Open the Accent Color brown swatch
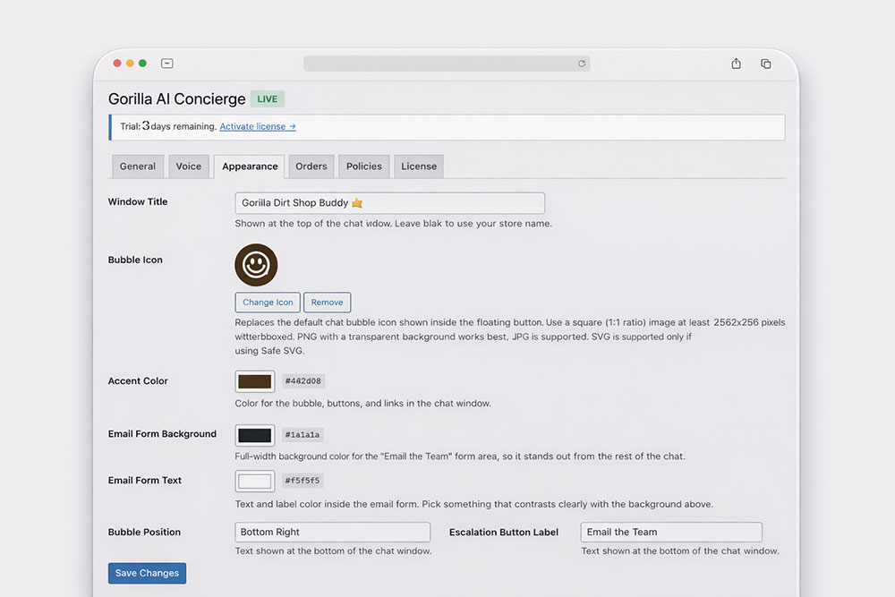Screen dimensions: 895x597 pos(255,381)
